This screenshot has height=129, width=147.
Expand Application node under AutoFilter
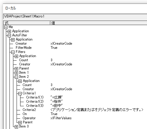[x=13, y=40]
